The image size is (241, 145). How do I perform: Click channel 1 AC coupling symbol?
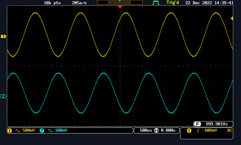click(18, 131)
